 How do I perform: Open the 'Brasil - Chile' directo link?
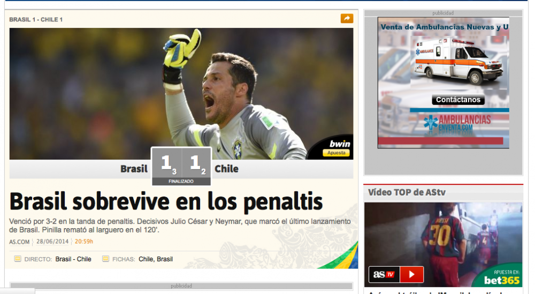(73, 259)
